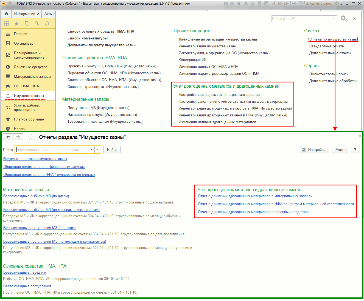Open the home page tab icon

pyautogui.click(x=6, y=14)
